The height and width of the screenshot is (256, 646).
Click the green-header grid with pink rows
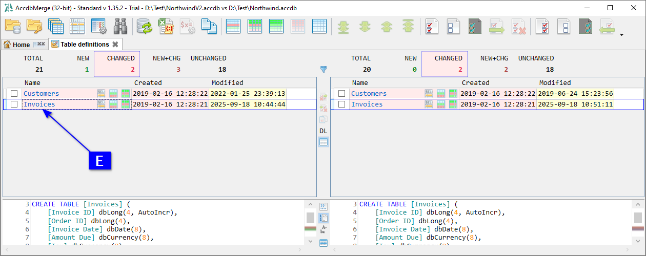255,26
